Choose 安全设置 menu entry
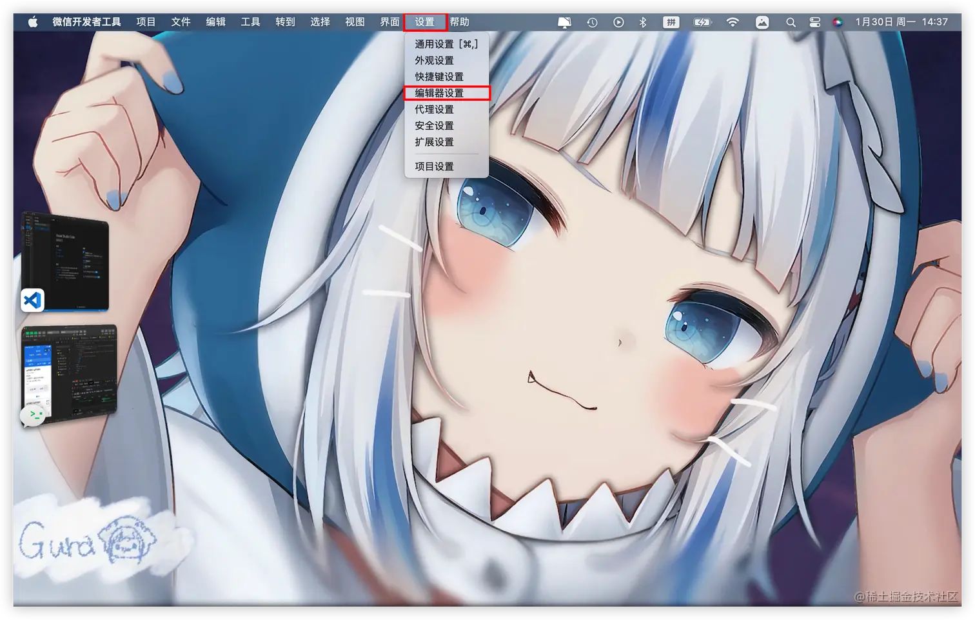Viewport: 975px width, 620px height. (446, 125)
